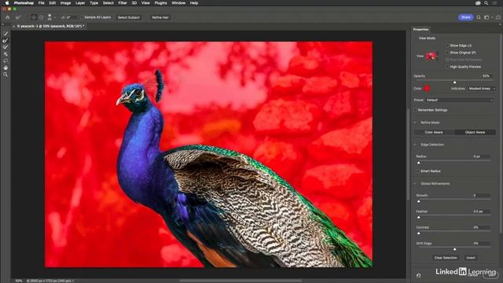
Task: Toggle Show Edge (J) checkbox
Action: click(447, 46)
